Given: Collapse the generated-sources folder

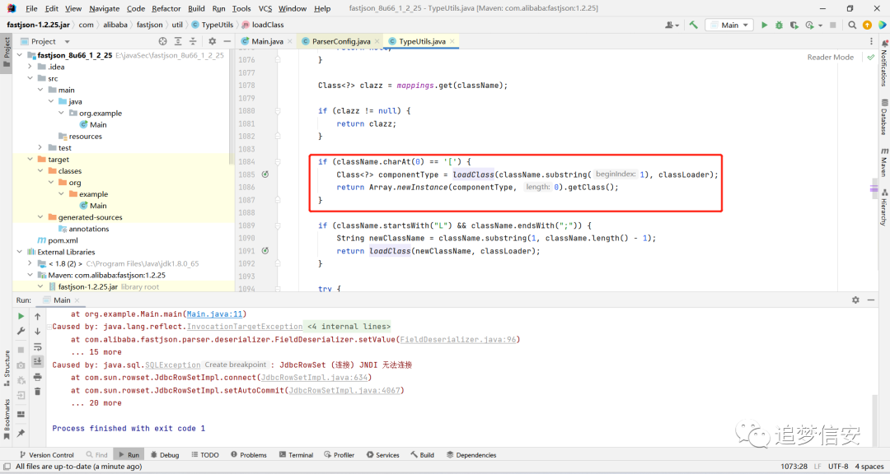Looking at the screenshot, I should 40,217.
